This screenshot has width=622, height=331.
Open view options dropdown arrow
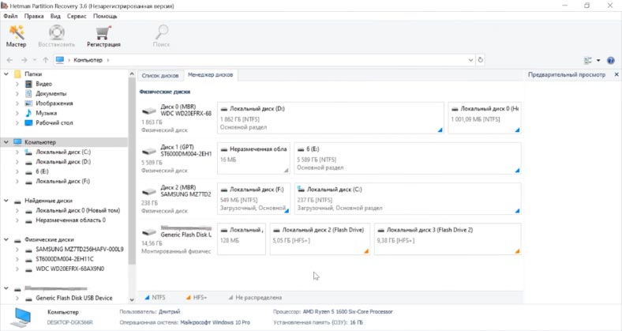click(x=598, y=60)
